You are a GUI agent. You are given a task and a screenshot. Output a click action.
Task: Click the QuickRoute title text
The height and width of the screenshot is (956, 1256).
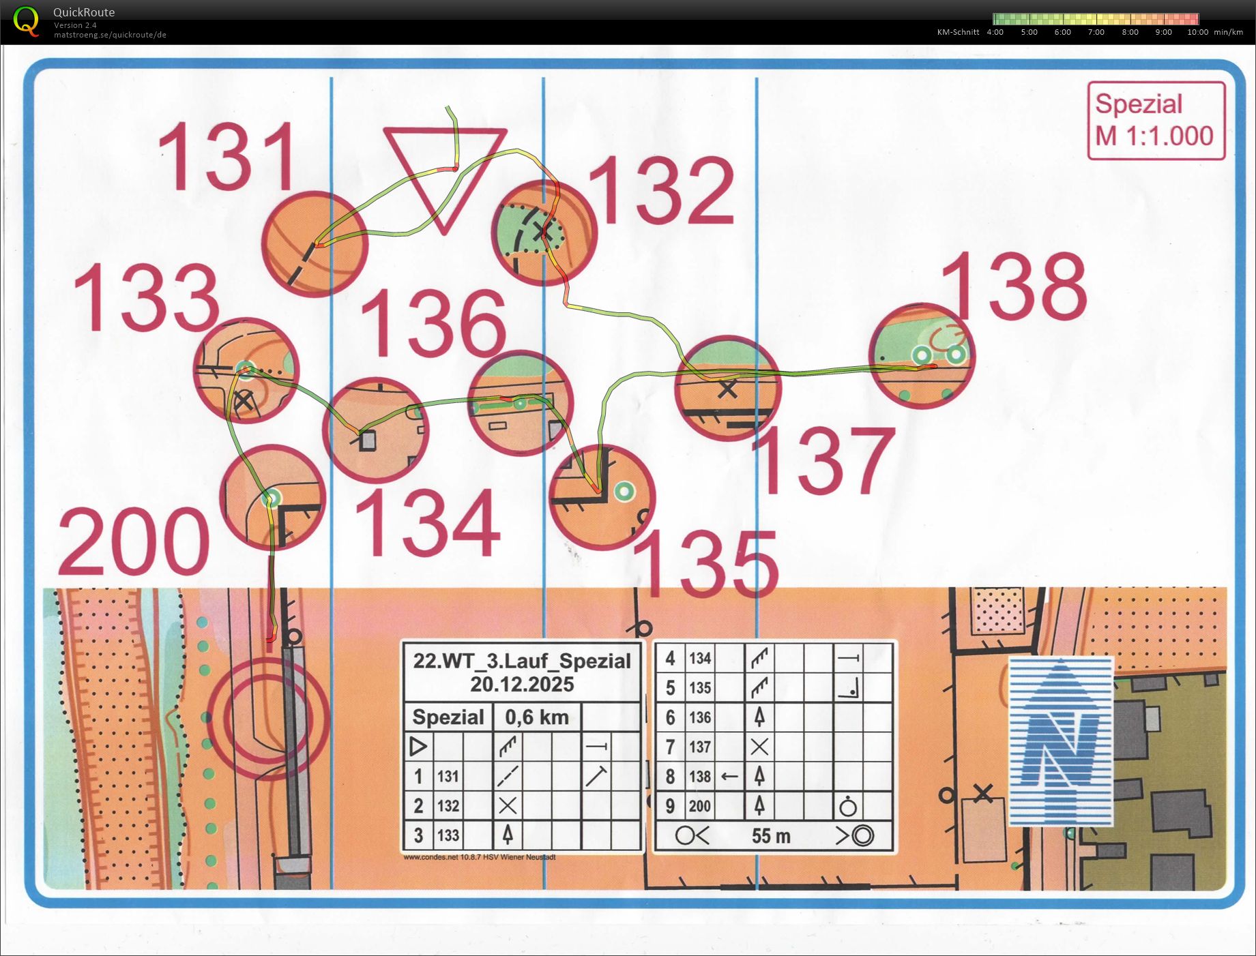click(84, 12)
